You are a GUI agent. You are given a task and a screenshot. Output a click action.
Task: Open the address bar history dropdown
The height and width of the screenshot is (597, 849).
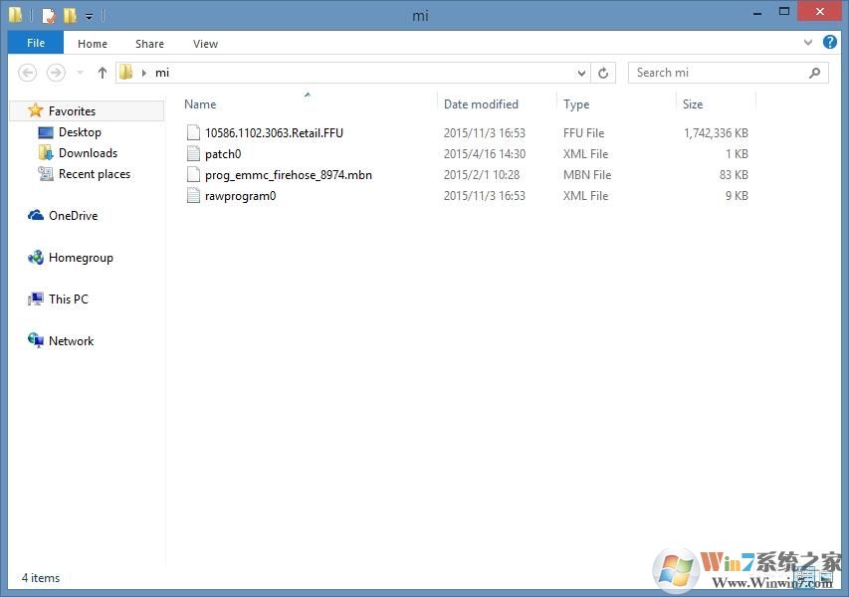coord(581,73)
